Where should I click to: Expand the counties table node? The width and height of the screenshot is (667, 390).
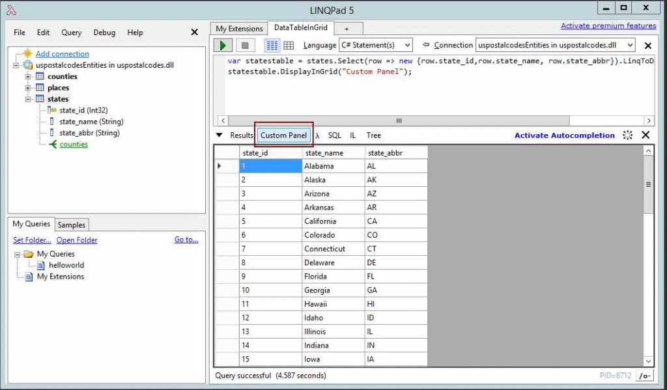28,77
